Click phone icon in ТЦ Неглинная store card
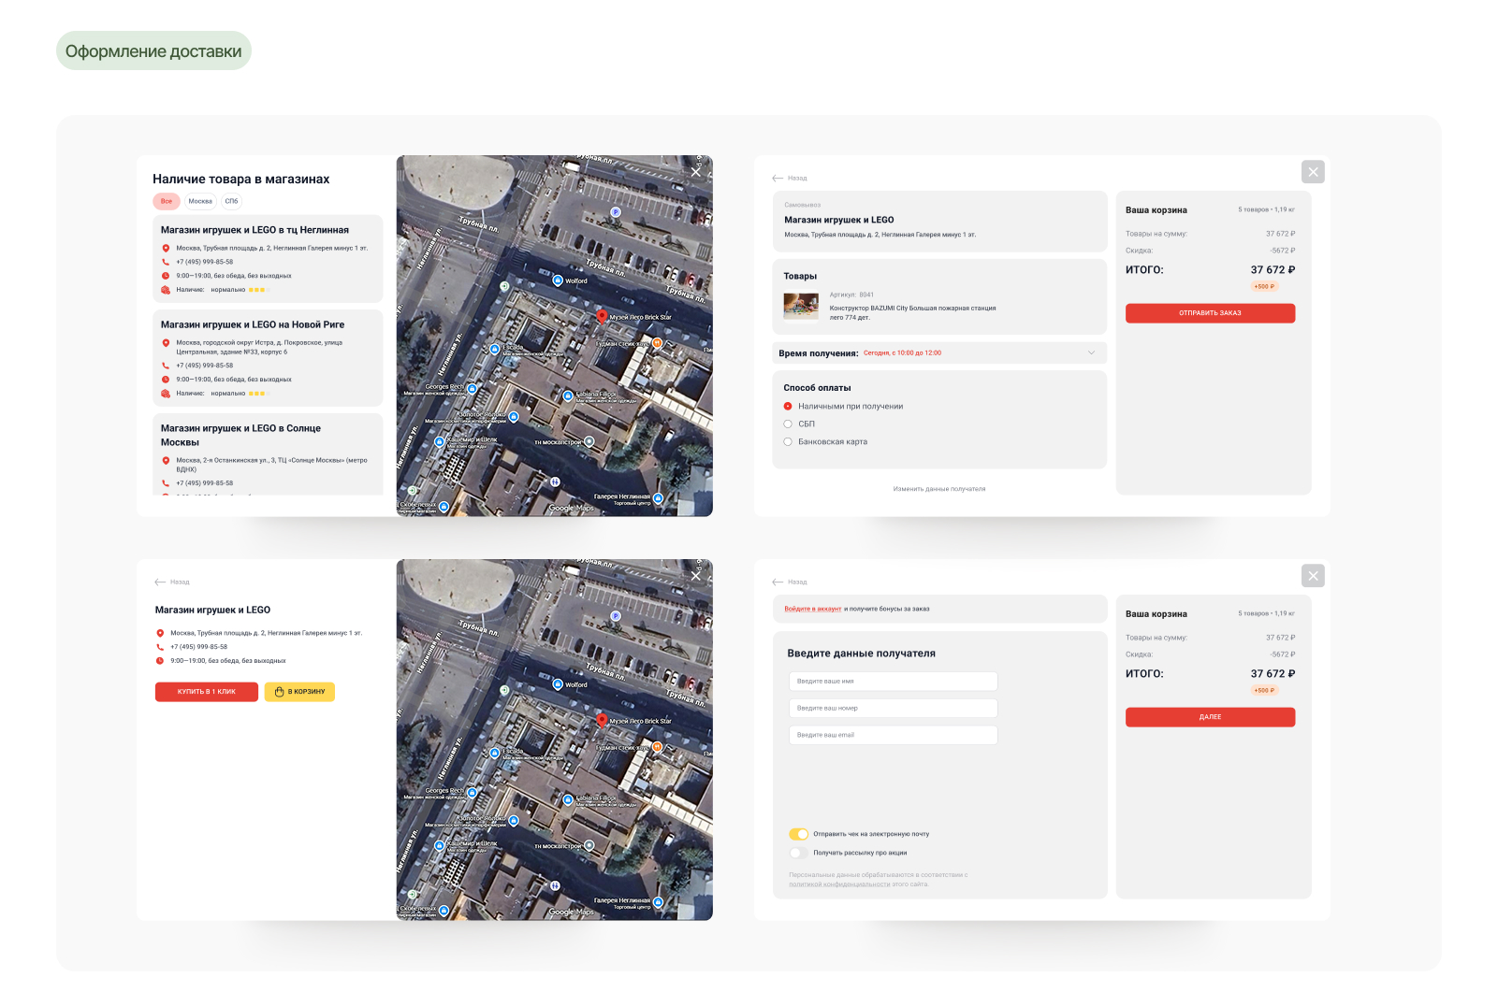Viewport: 1498px width, 1006px height. [166, 262]
